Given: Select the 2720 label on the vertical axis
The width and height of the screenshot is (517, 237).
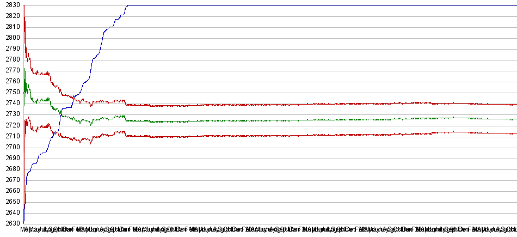Looking at the screenshot, I should pos(10,125).
